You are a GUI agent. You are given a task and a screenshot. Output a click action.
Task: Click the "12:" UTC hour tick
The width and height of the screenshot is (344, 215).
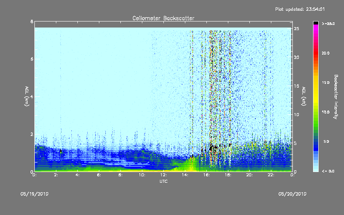164,175
